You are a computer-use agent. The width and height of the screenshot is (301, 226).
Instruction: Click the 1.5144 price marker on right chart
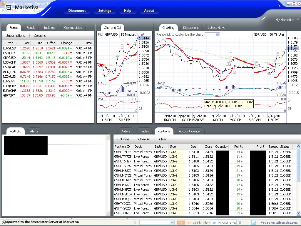(x=292, y=49)
